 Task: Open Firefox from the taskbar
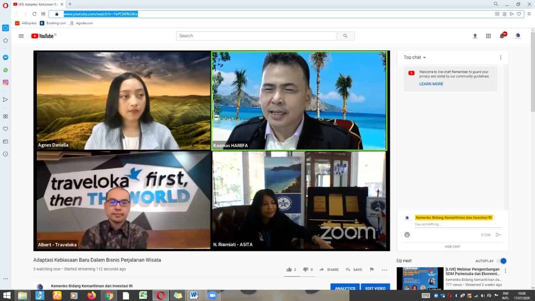click(92, 296)
